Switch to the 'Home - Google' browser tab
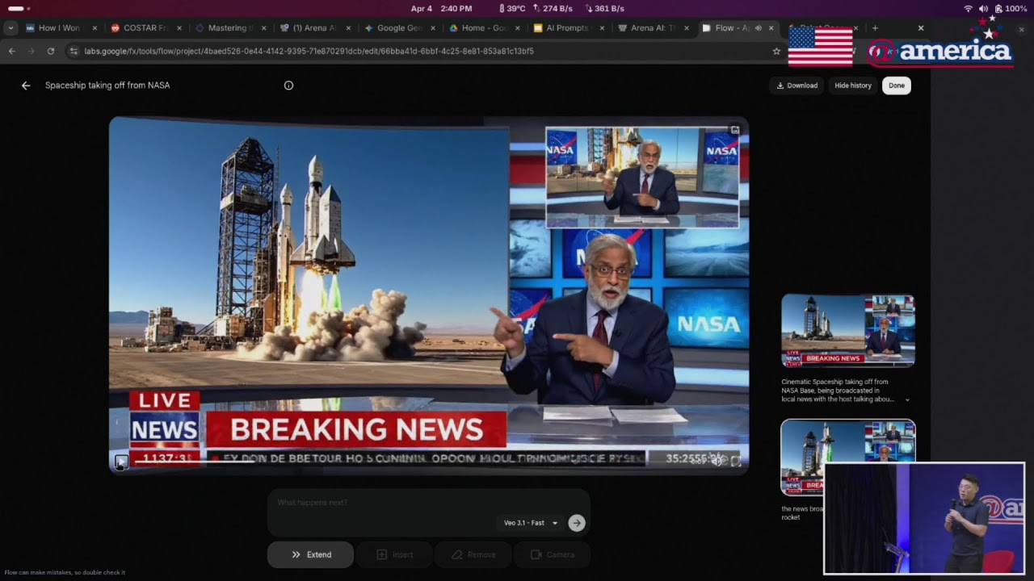 [x=485, y=27]
